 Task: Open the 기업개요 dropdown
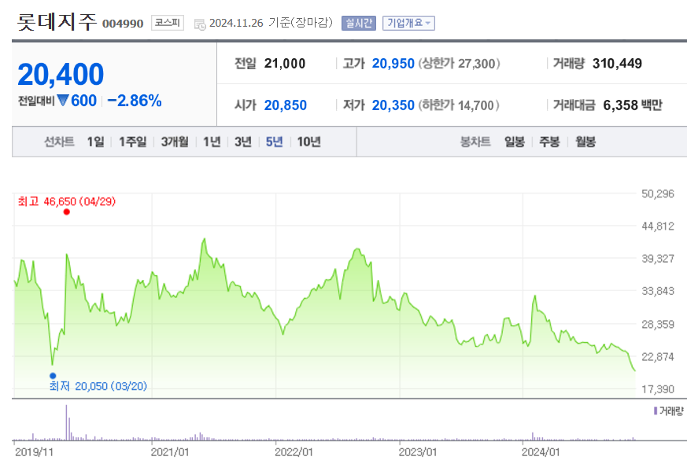pyautogui.click(x=408, y=23)
